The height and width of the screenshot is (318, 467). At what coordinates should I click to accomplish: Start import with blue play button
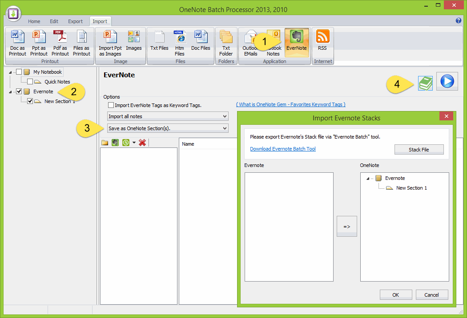(447, 81)
